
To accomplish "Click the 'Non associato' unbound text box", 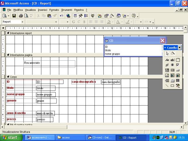I will point(49,64).
